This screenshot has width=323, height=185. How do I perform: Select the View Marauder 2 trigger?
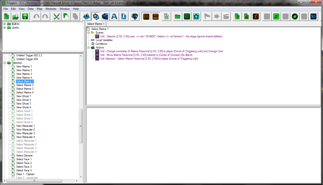point(26,130)
